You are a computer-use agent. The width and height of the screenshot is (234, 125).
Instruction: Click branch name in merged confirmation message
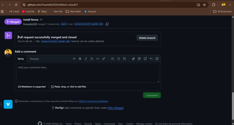(55, 41)
